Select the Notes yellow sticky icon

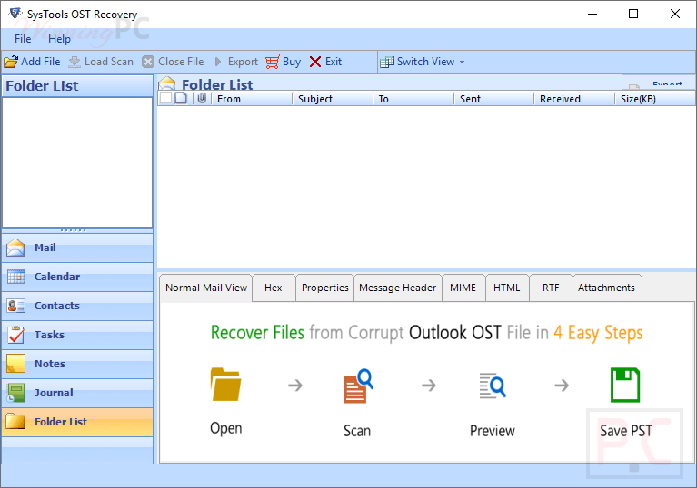pos(16,364)
